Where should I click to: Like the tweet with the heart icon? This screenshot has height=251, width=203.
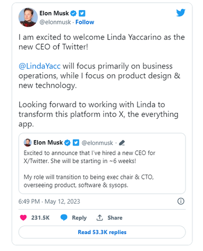click(x=23, y=218)
